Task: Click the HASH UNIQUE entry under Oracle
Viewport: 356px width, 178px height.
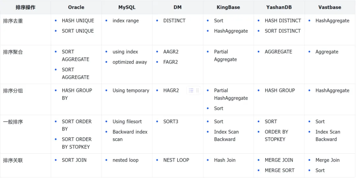Action: pyautogui.click(x=78, y=21)
